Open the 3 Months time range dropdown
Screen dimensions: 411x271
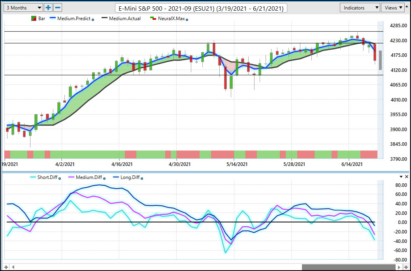(23, 8)
